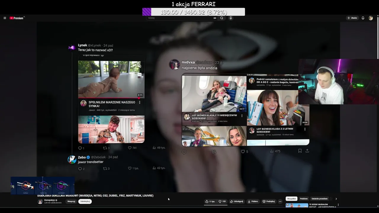Screen dimensions: 379x213
Task: Click LOT BIZNES KLASĄ Z 11 MIESIĘCZNYM thumbnail
Action: tap(214, 93)
